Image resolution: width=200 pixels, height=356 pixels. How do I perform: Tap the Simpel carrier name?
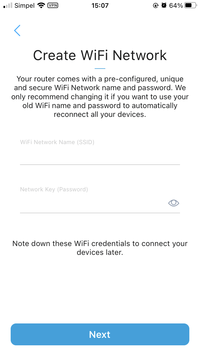25,5
